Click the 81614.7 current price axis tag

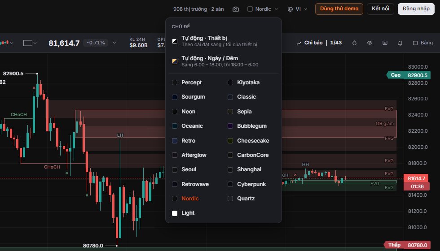[x=417, y=178]
